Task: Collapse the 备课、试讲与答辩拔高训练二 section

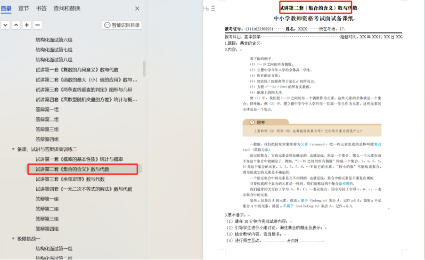Action: click(13, 149)
